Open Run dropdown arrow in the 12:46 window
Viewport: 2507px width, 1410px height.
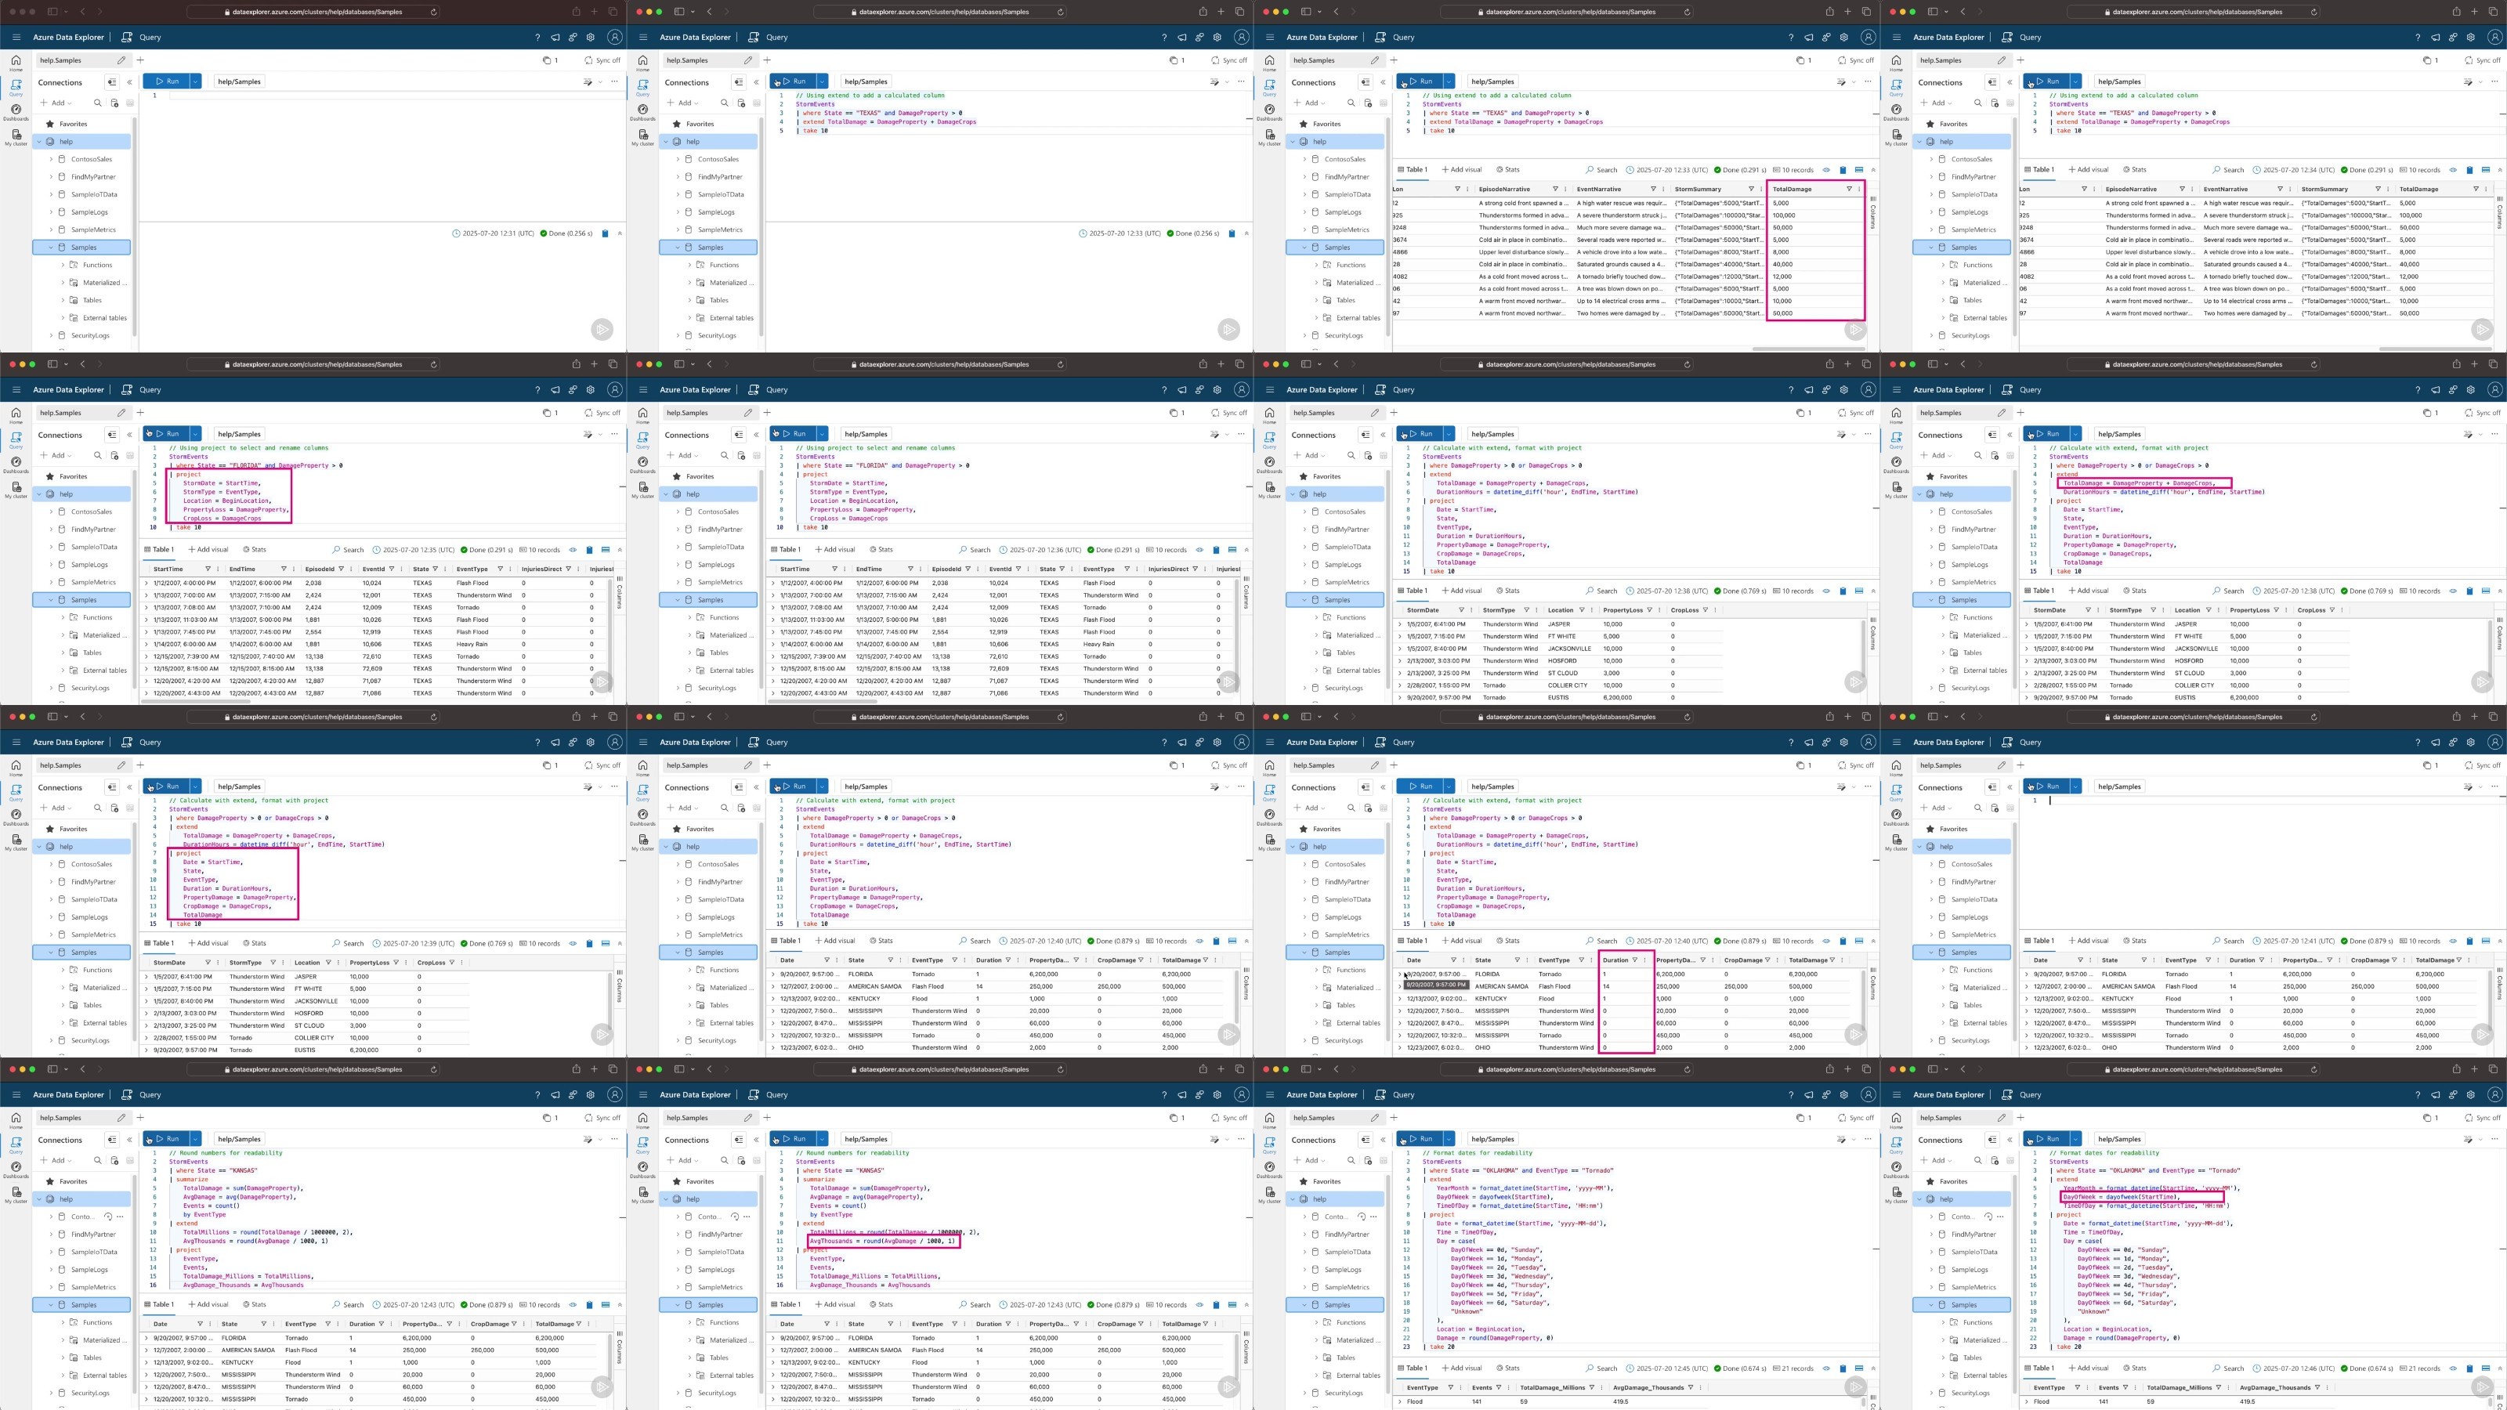[2076, 1138]
